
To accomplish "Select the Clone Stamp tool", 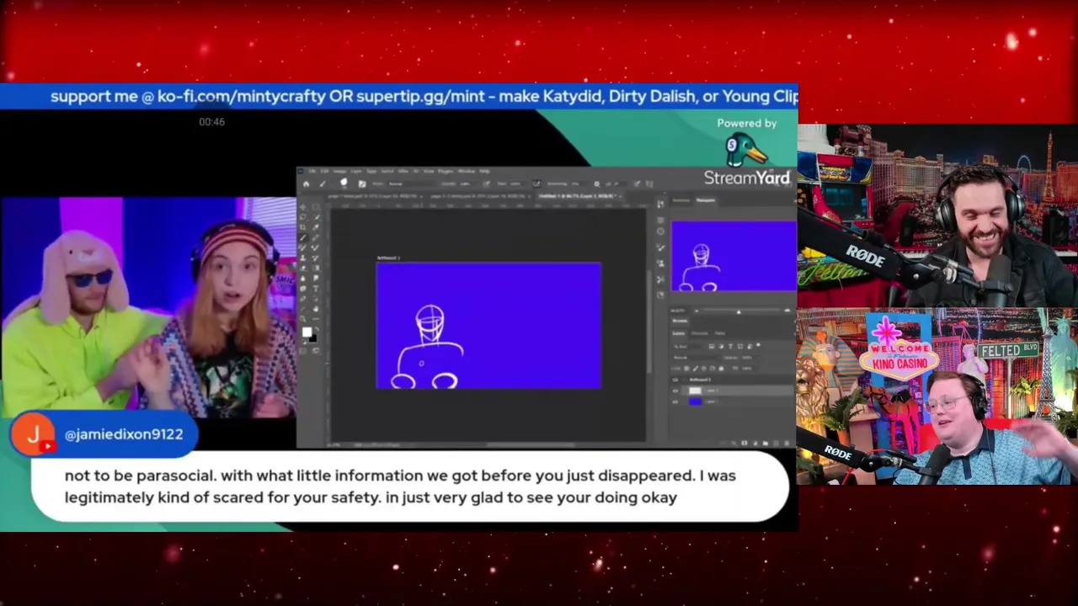I will [302, 258].
